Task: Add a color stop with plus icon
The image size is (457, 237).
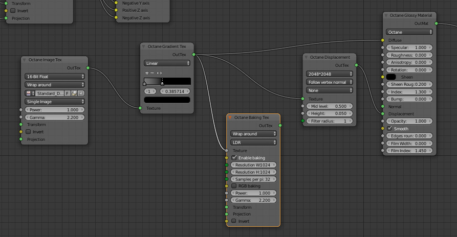Action: pyautogui.click(x=147, y=73)
